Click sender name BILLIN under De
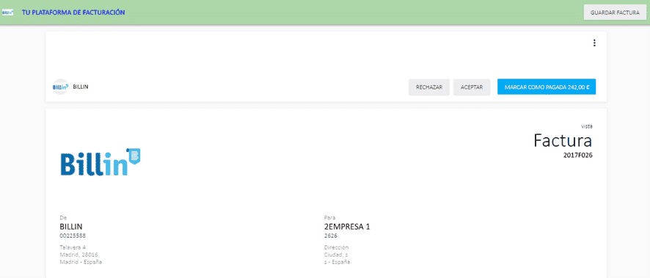Viewport: 650px width, 278px height. pos(71,227)
